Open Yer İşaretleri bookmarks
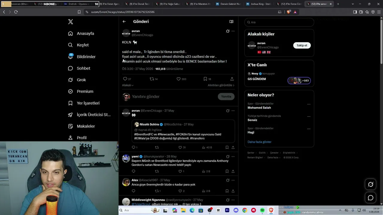The height and width of the screenshot is (215, 383). 84,103
